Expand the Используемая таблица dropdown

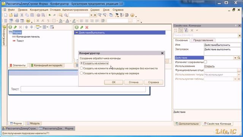[x=235, y=79]
